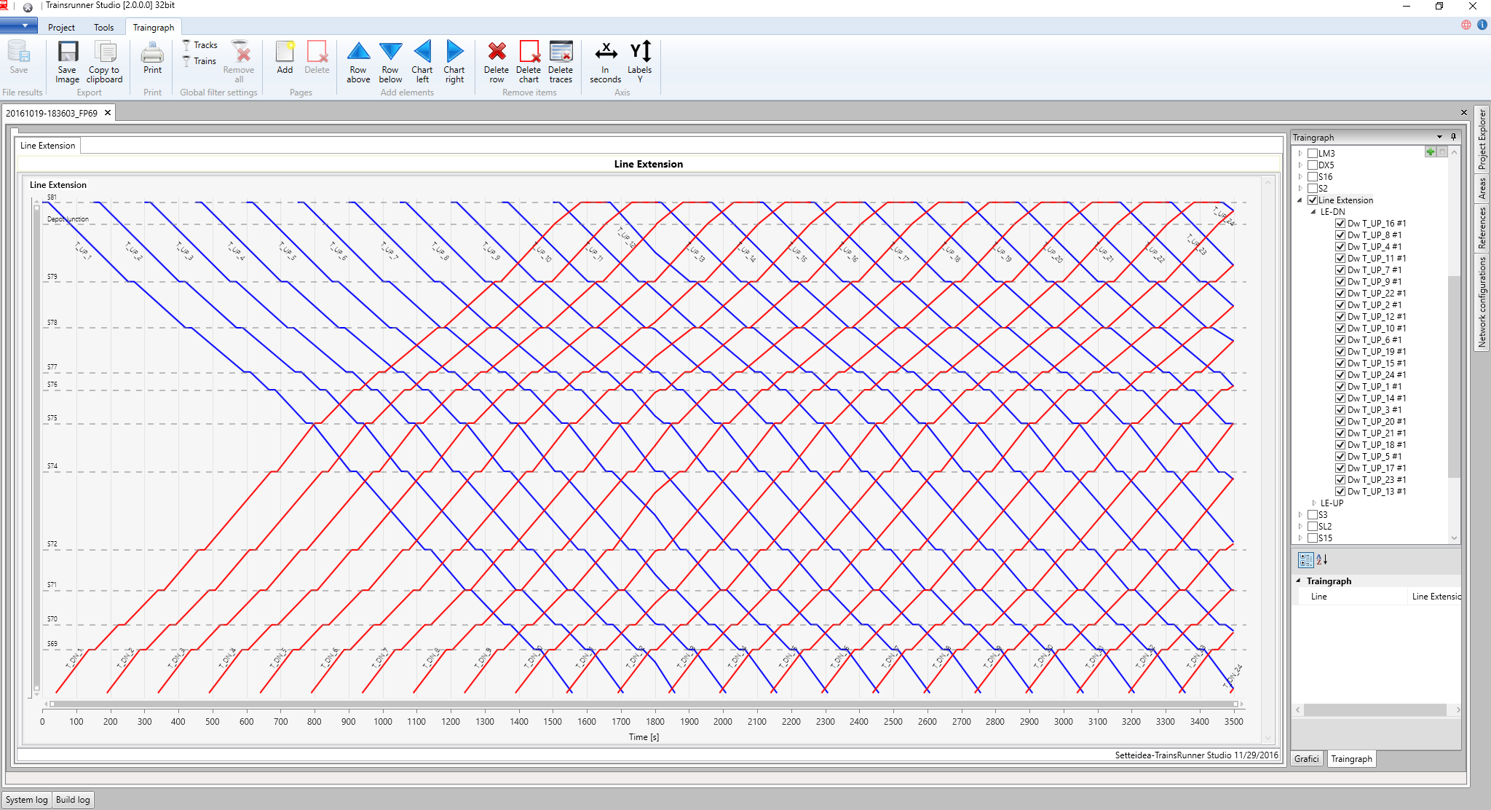Toggle Labels Y axis option
Viewport: 1491px width, 810px height.
click(640, 62)
